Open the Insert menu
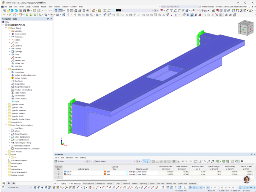This screenshot has width=256, height=192. coord(21,7)
